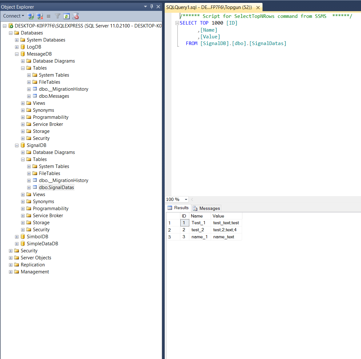
Task: Select the dbo.Messages table
Action: pyautogui.click(x=54, y=96)
